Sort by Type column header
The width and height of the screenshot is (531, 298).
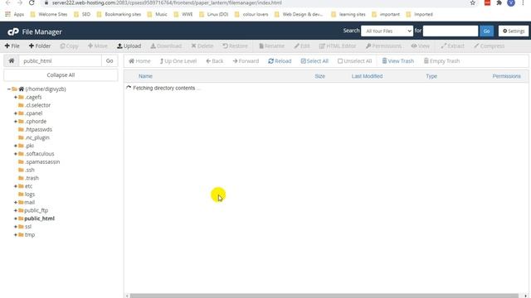(x=431, y=76)
